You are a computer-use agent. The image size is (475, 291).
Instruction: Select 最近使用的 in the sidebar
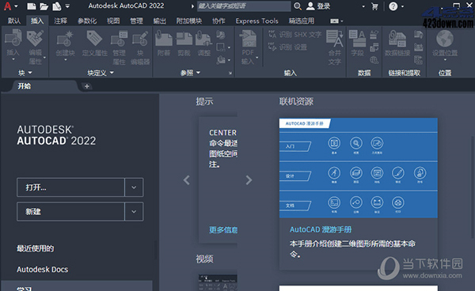36,248
